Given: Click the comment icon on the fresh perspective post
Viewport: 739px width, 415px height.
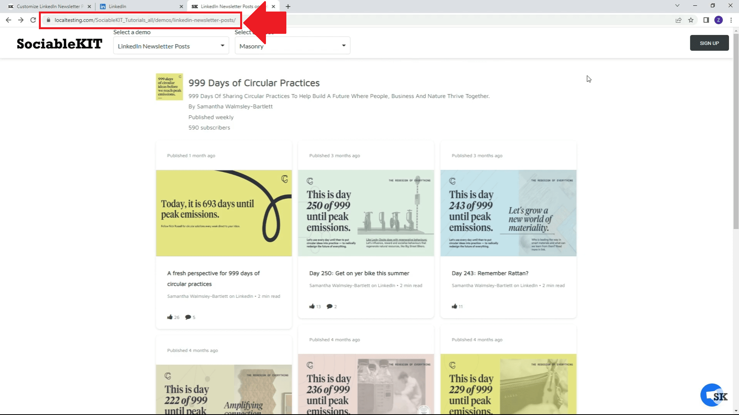Looking at the screenshot, I should [x=189, y=317].
